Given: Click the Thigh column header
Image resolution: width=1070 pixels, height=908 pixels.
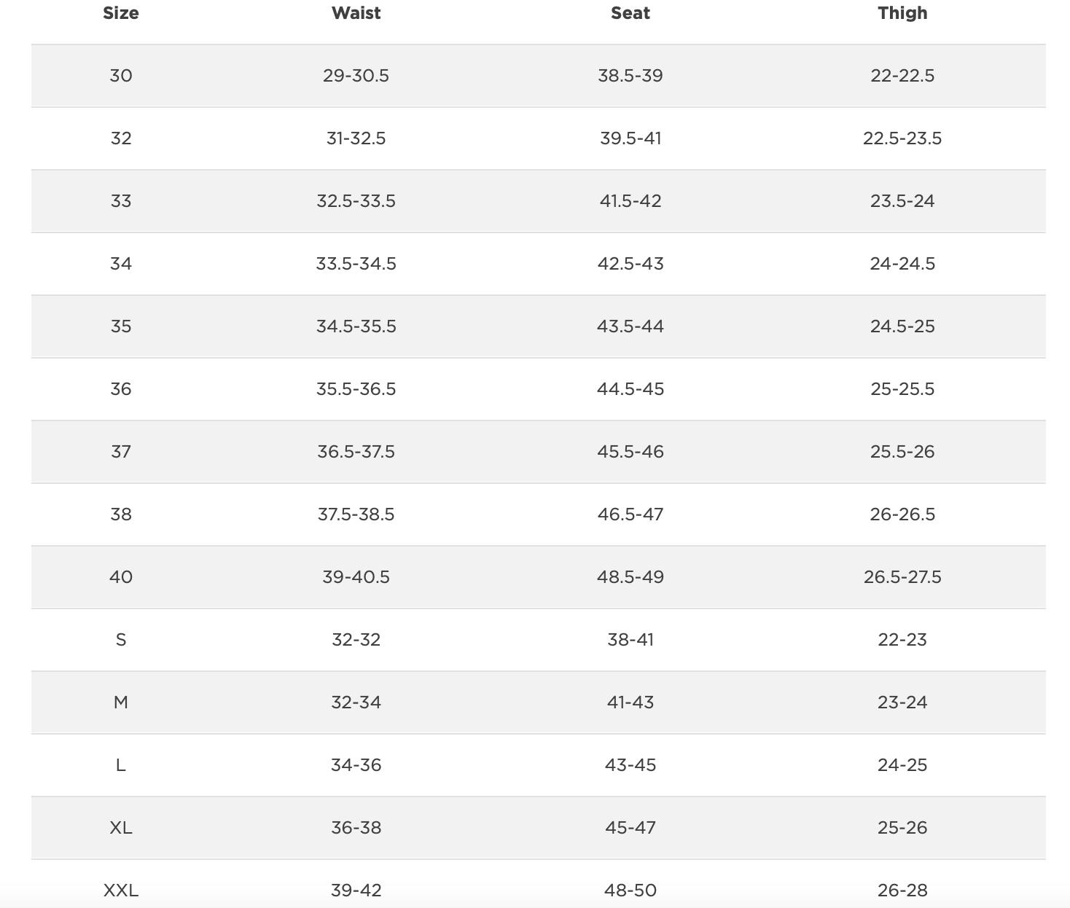Looking at the screenshot, I should pyautogui.click(x=902, y=13).
